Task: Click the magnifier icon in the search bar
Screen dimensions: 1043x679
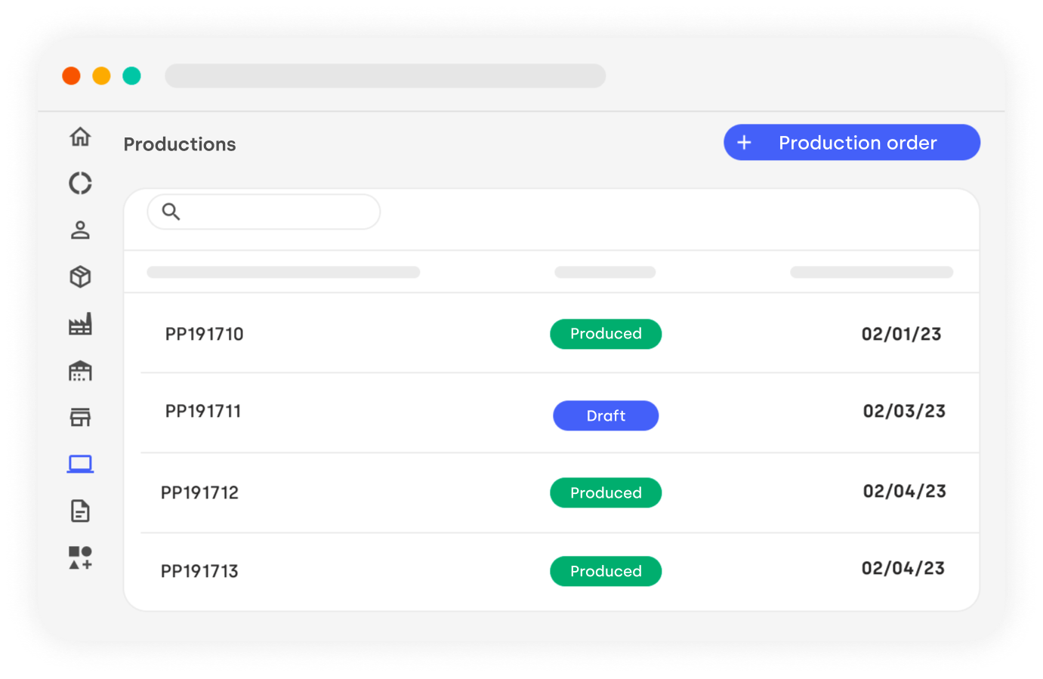Action: click(170, 211)
